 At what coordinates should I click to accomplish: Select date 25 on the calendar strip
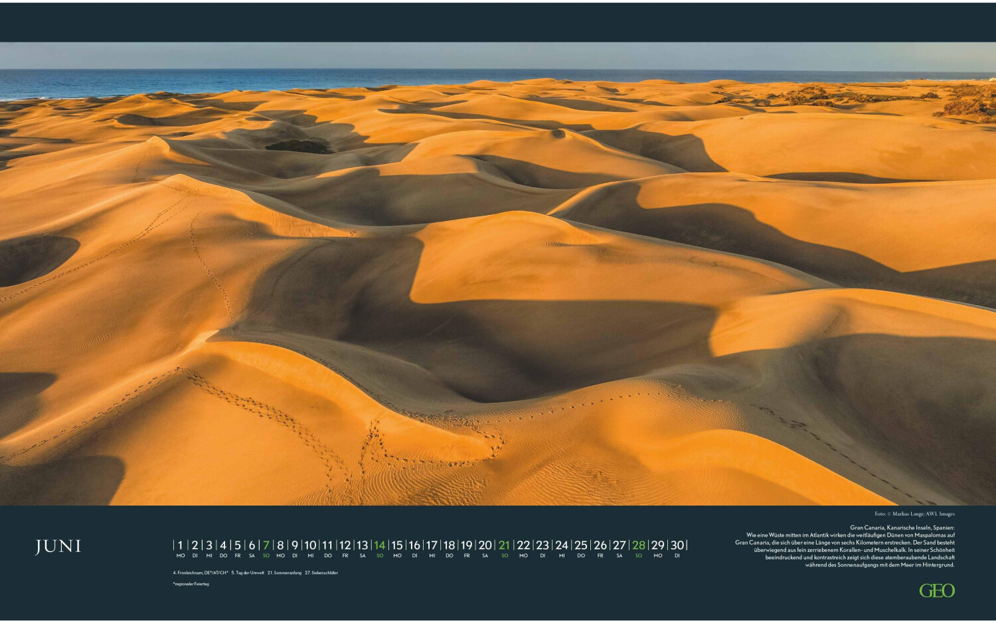(581, 545)
